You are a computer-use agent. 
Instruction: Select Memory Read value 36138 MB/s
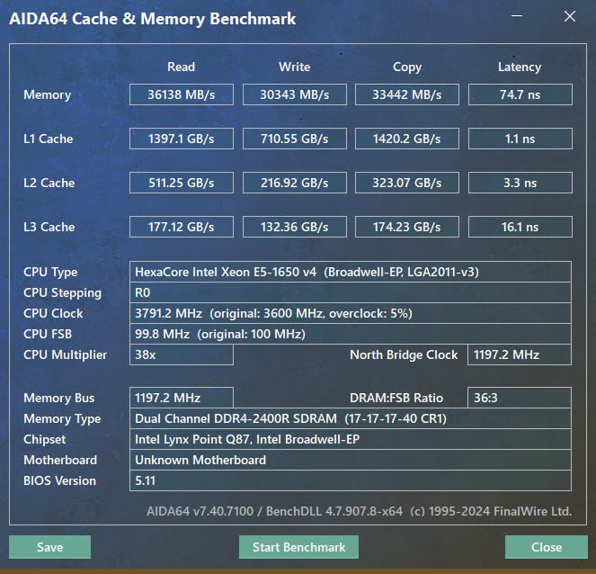(182, 94)
